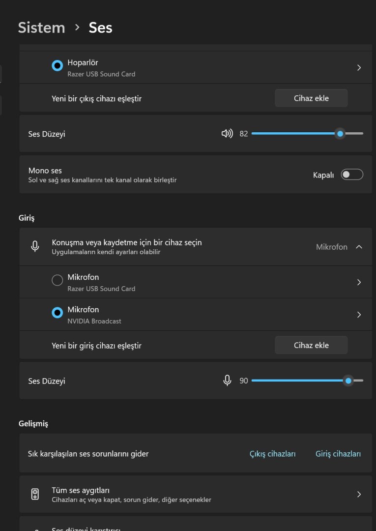Screen dimensions: 376x531
Task: Click the Ses breadcrumb title
Action: [x=100, y=28]
